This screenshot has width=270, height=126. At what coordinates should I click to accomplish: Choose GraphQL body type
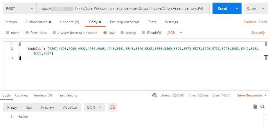tap(143, 32)
